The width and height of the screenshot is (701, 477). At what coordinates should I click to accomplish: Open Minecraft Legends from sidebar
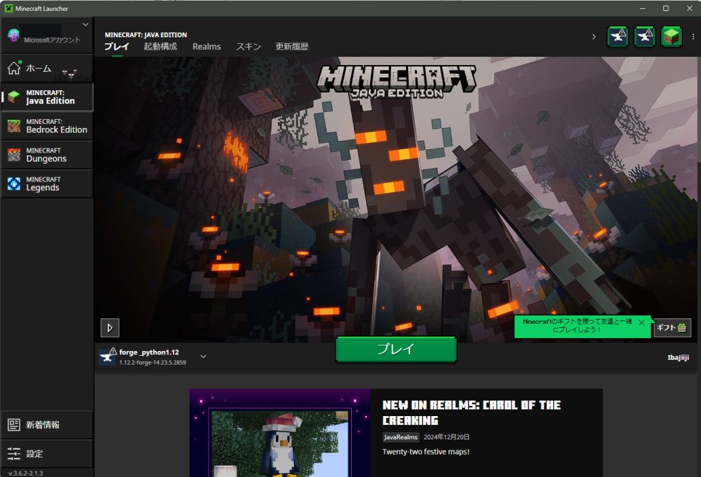[x=47, y=183]
